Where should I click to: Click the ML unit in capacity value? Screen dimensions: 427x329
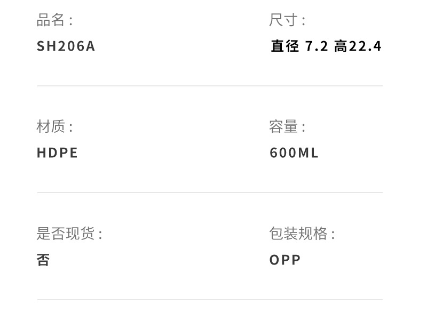pyautogui.click(x=308, y=153)
